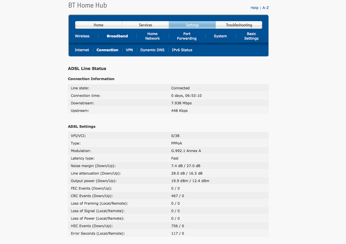Select the Connection Information heading

point(91,79)
